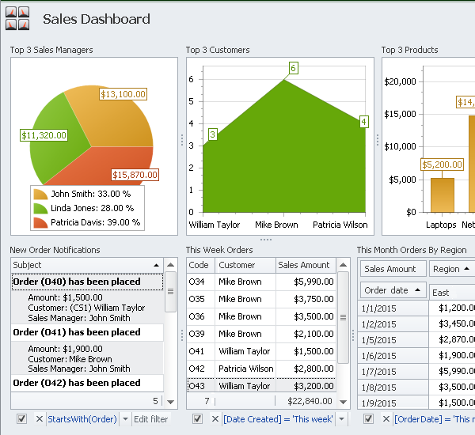Disable the OrderDate filter checkbox

(368, 419)
